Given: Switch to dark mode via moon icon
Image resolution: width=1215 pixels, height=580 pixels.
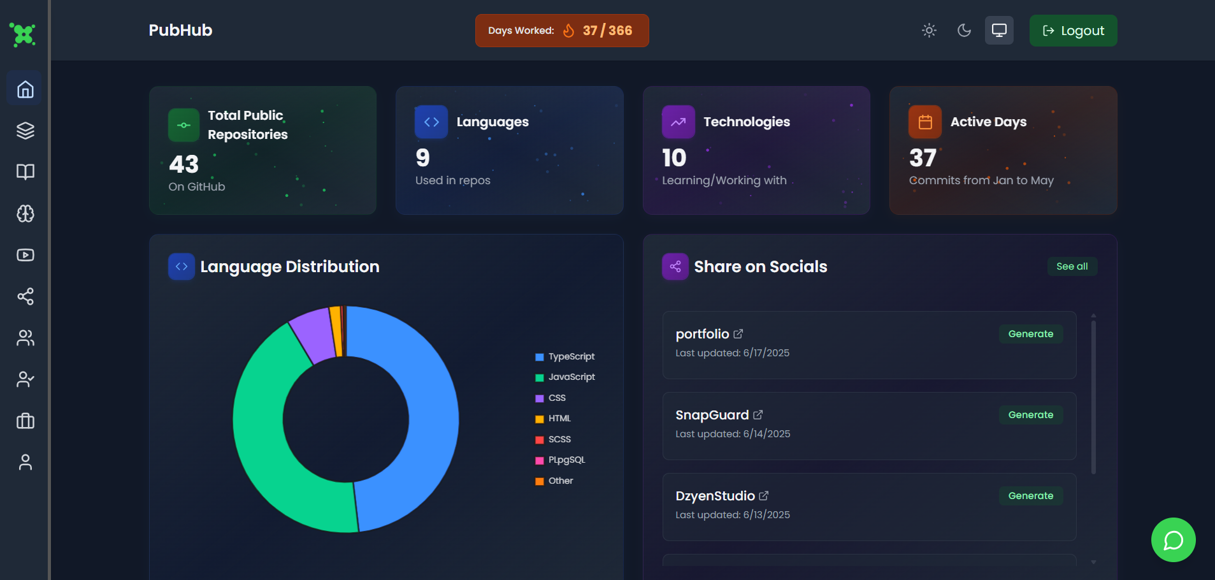Looking at the screenshot, I should coord(963,30).
